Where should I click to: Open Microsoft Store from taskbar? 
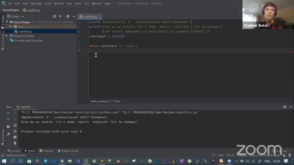point(29,161)
